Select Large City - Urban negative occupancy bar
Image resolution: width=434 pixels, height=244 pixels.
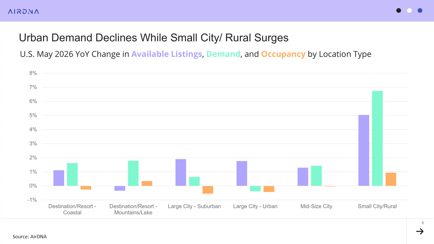(269, 189)
